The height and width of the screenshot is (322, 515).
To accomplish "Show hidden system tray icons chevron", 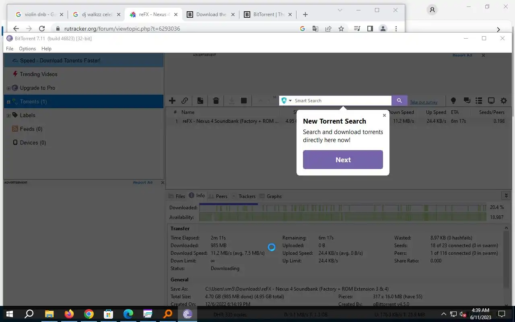I will (444, 314).
